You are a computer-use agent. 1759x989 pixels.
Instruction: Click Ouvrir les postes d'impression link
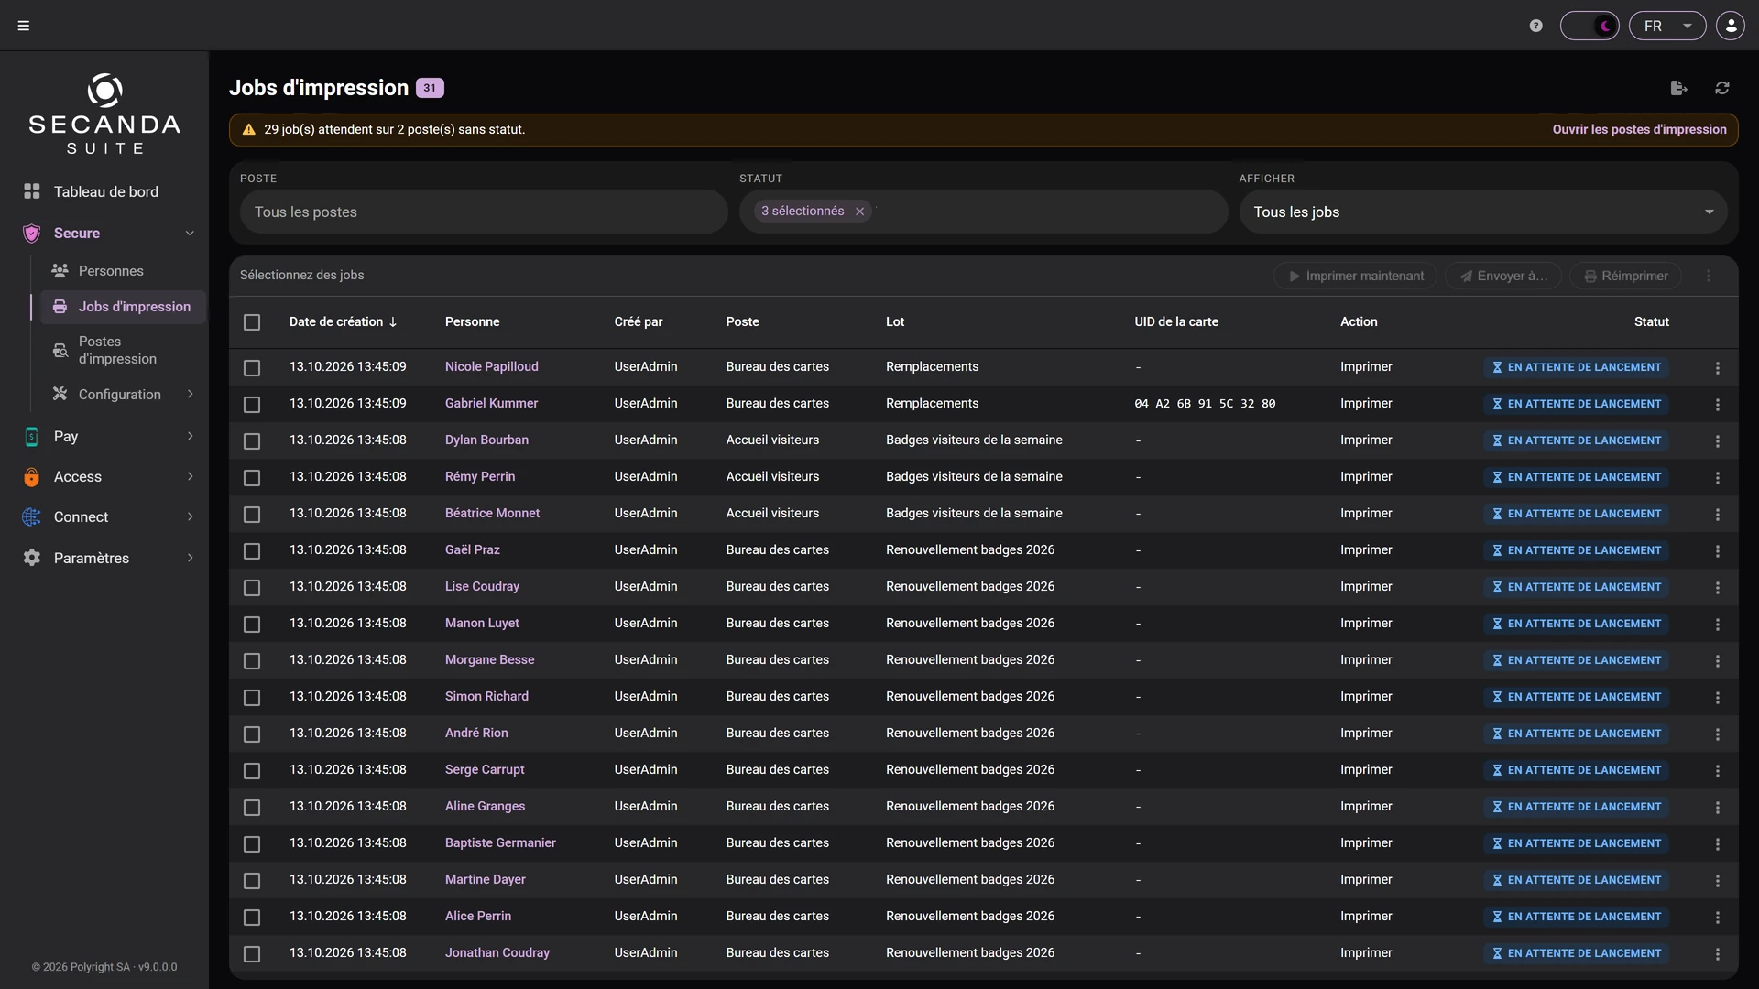(x=1639, y=129)
